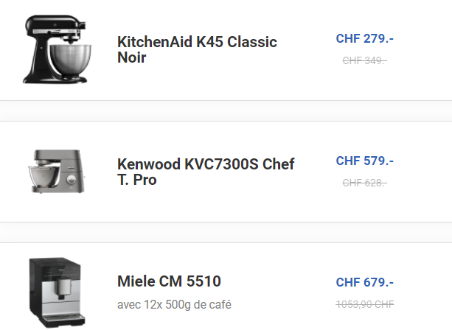
Task: Open the Kenwood KVC7300S Chef T. Pro title
Action: pos(206,172)
